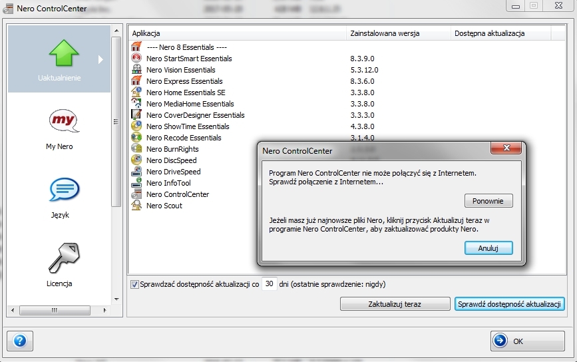The height and width of the screenshot is (362, 577).
Task: Open the Licencja key icon
Action: (x=64, y=258)
